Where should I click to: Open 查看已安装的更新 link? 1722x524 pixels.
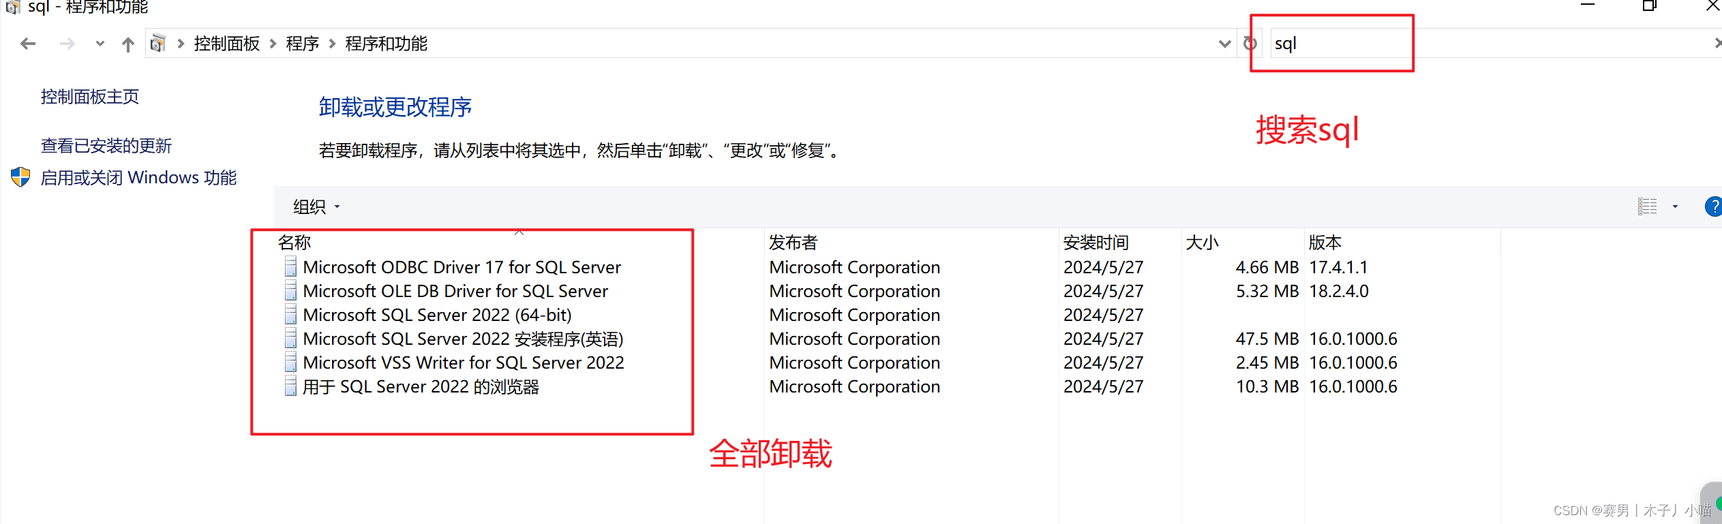(106, 146)
